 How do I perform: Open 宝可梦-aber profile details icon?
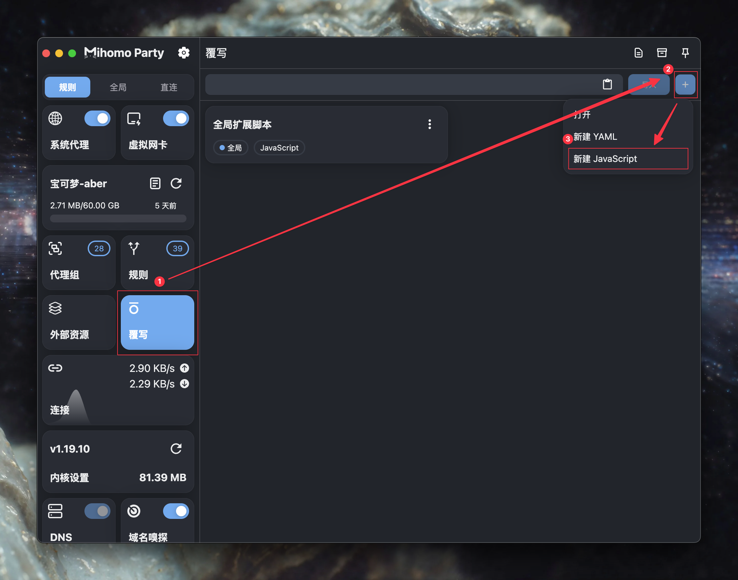[x=155, y=184]
